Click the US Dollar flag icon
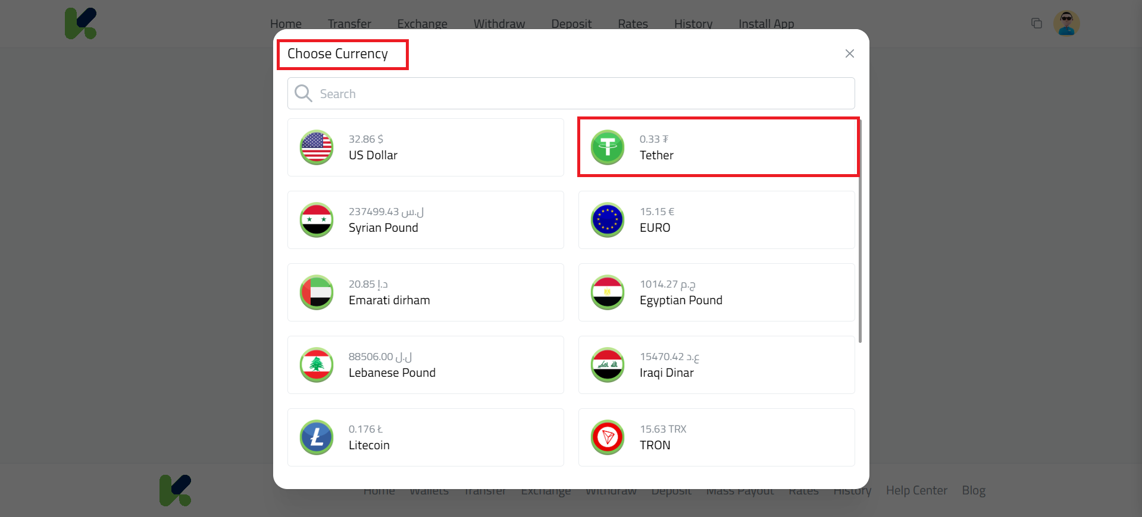Image resolution: width=1142 pixels, height=517 pixels. coord(317,147)
